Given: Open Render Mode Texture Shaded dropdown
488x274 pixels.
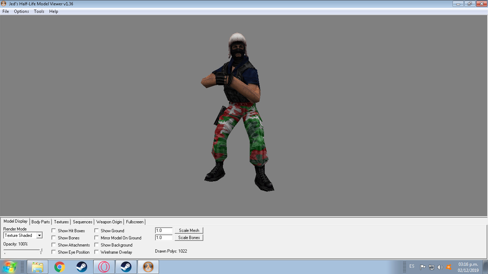Looking at the screenshot, I should point(23,235).
